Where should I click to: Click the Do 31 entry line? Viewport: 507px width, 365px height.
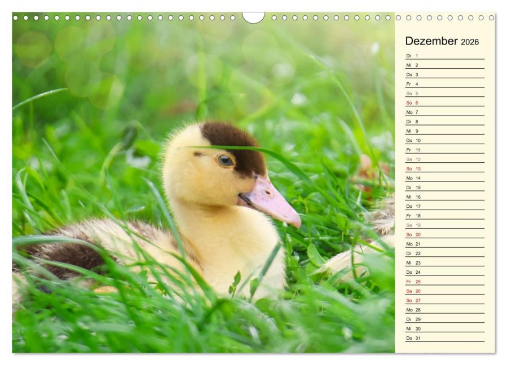[445, 338]
